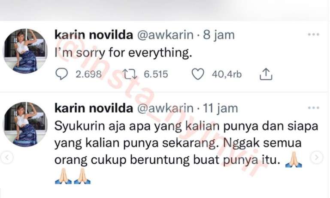Open the "Syukurin aja apa yang kalian" tweet text
This screenshot has height=198, width=330.
tap(186, 151)
